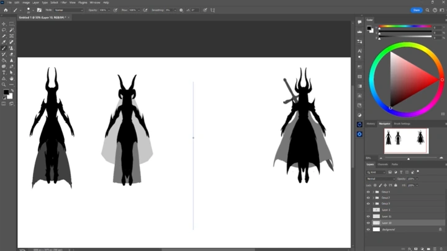Select the Paint Bucket tool
447x251 pixels.
[4, 60]
